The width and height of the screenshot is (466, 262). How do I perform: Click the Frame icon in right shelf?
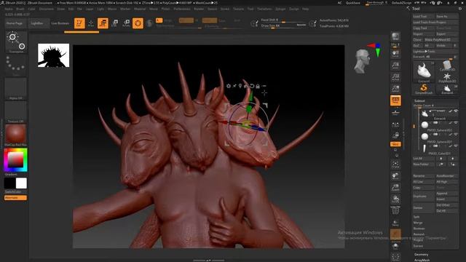click(395, 164)
